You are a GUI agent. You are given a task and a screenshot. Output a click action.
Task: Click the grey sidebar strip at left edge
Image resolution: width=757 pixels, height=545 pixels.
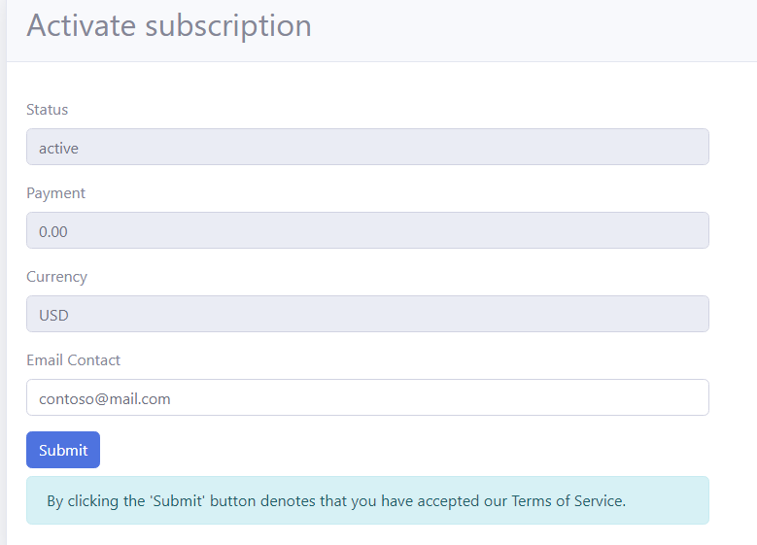point(3,272)
